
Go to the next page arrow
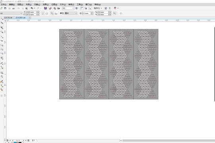23,140
